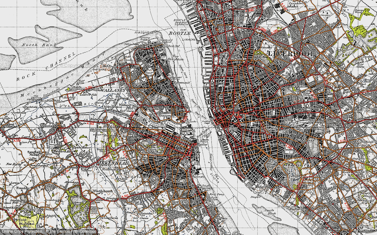Click the Seacombe place name

(166, 116)
